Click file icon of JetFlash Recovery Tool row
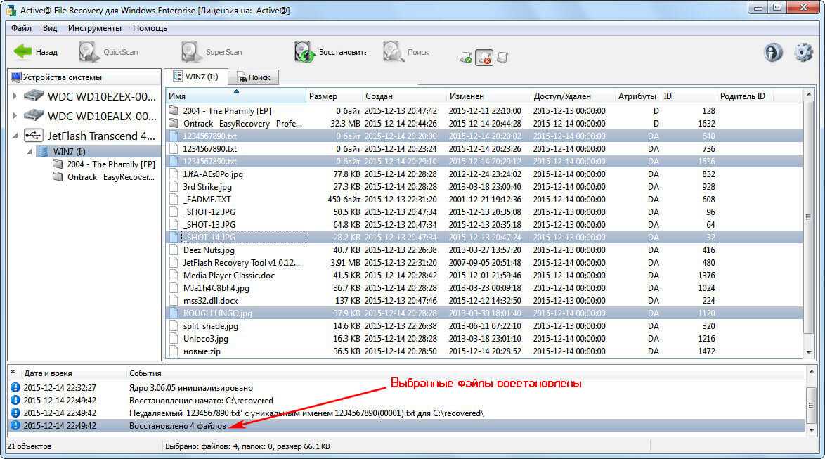 (x=174, y=263)
